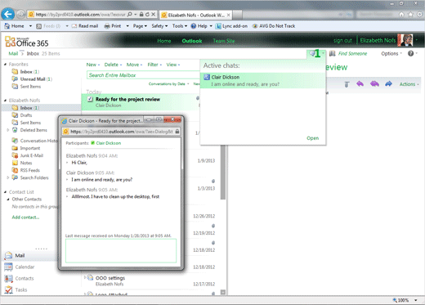Click the search magnifier in address bar
Image resolution: width=425 pixels, height=305 pixels.
point(130,15)
